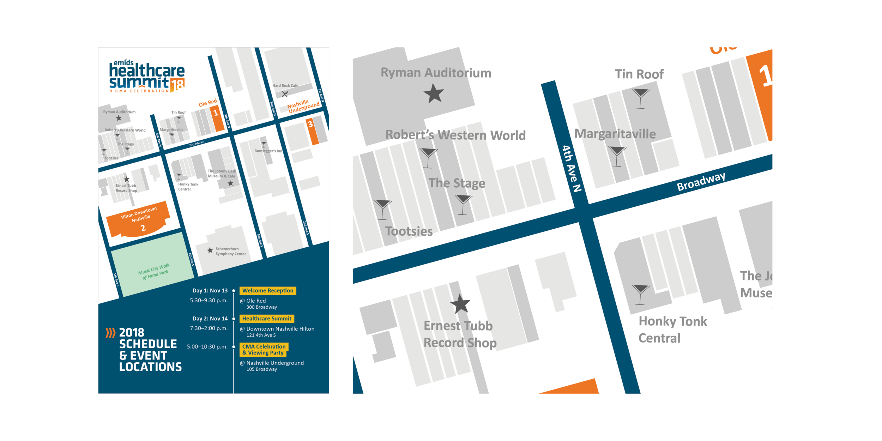Click the large "4th Ave N" street label
Viewport: 882px width, 441px height.
[x=572, y=169]
